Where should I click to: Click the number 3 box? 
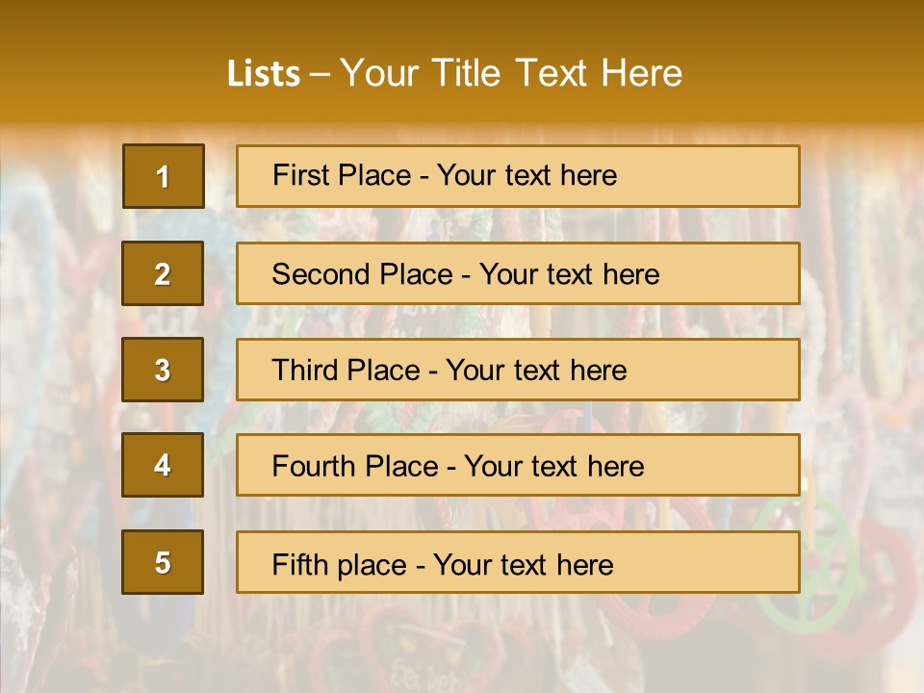pos(163,370)
